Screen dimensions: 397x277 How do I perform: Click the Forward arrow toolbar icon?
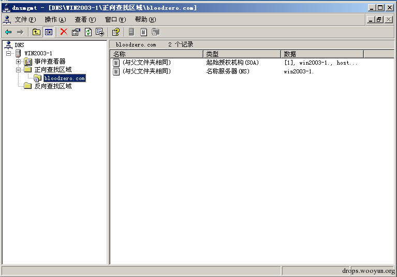20,32
